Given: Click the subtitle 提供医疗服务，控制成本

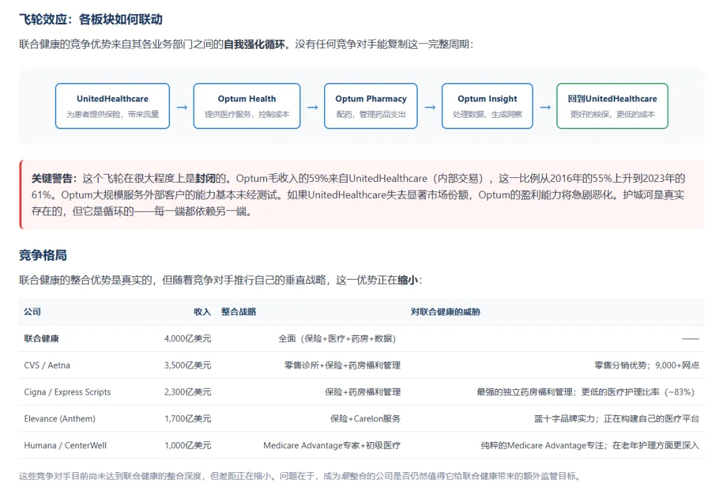Looking at the screenshot, I should (246, 114).
